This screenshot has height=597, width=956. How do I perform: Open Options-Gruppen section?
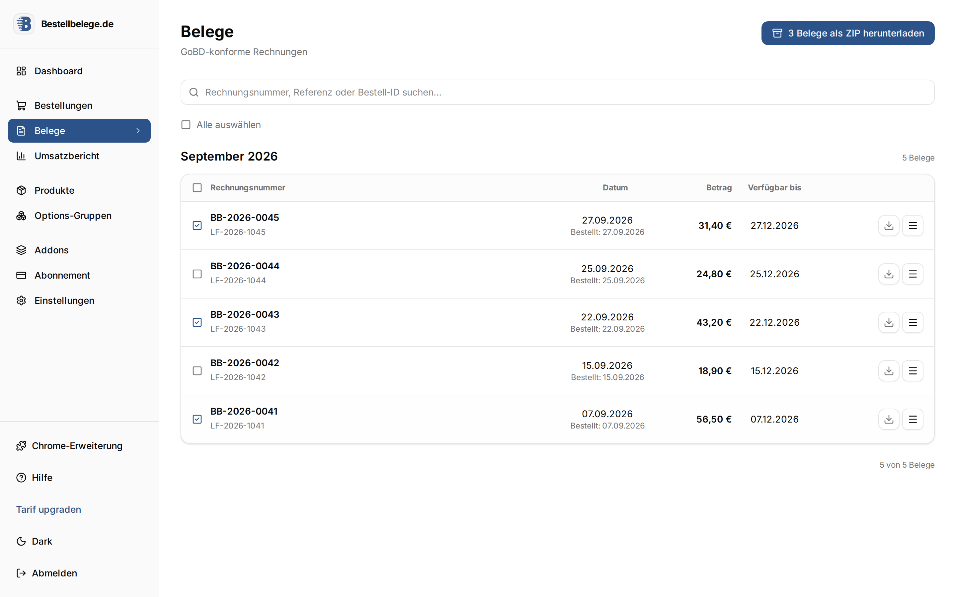79,216
